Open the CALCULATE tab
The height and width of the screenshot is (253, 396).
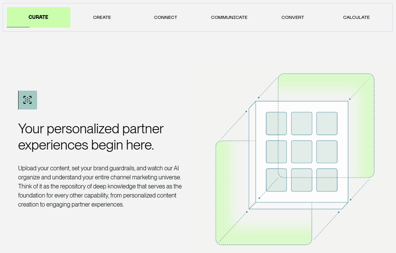(x=356, y=17)
